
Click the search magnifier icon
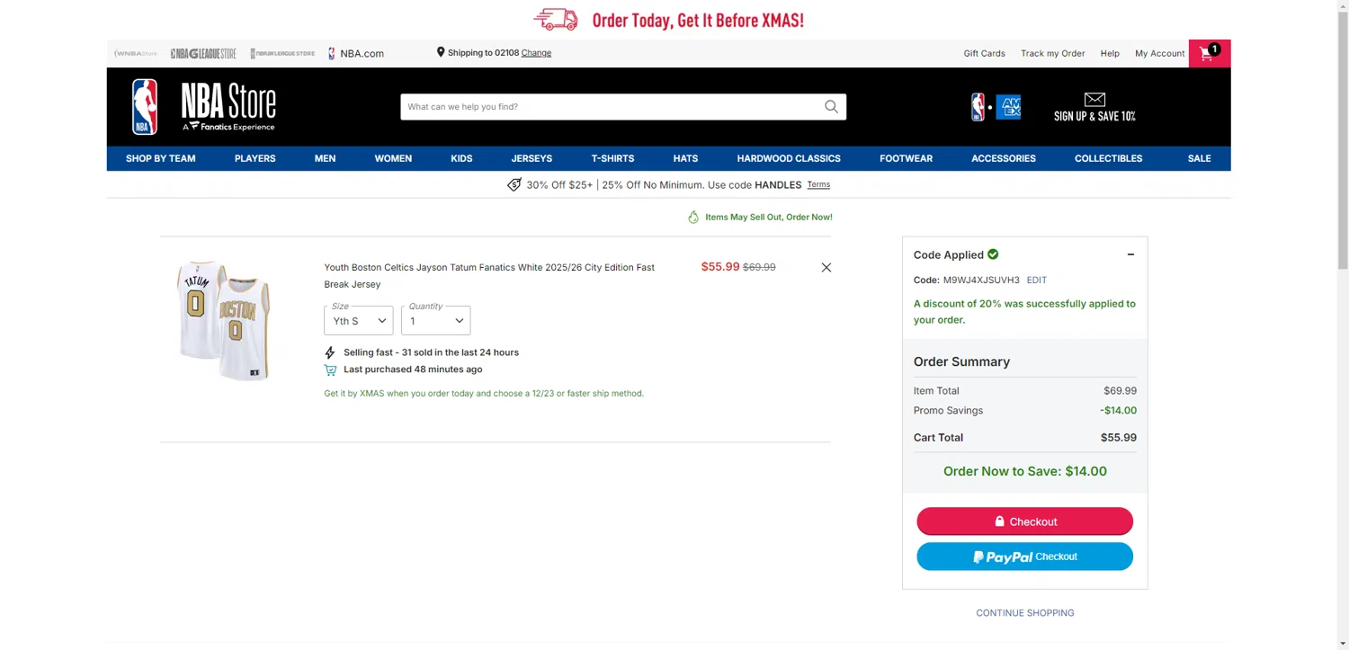[831, 107]
